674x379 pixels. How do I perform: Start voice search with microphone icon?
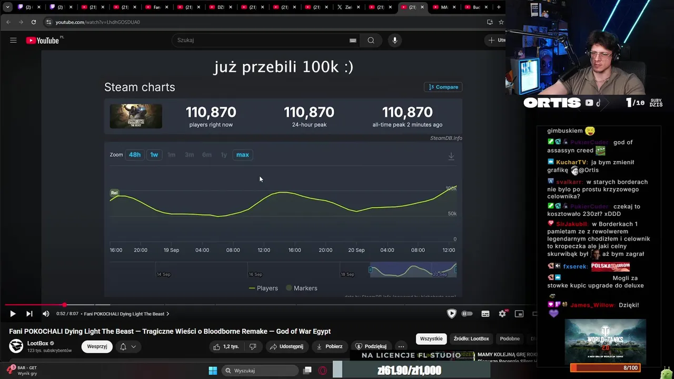(394, 40)
